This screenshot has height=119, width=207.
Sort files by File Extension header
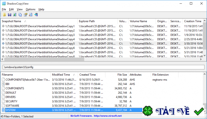pyautogui.click(x=165, y=75)
